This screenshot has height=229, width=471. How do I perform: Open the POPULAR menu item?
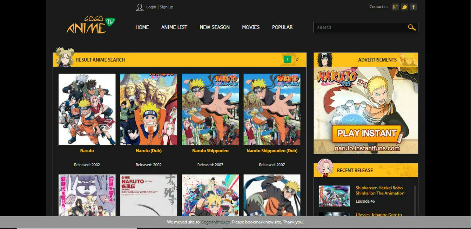coord(282,27)
